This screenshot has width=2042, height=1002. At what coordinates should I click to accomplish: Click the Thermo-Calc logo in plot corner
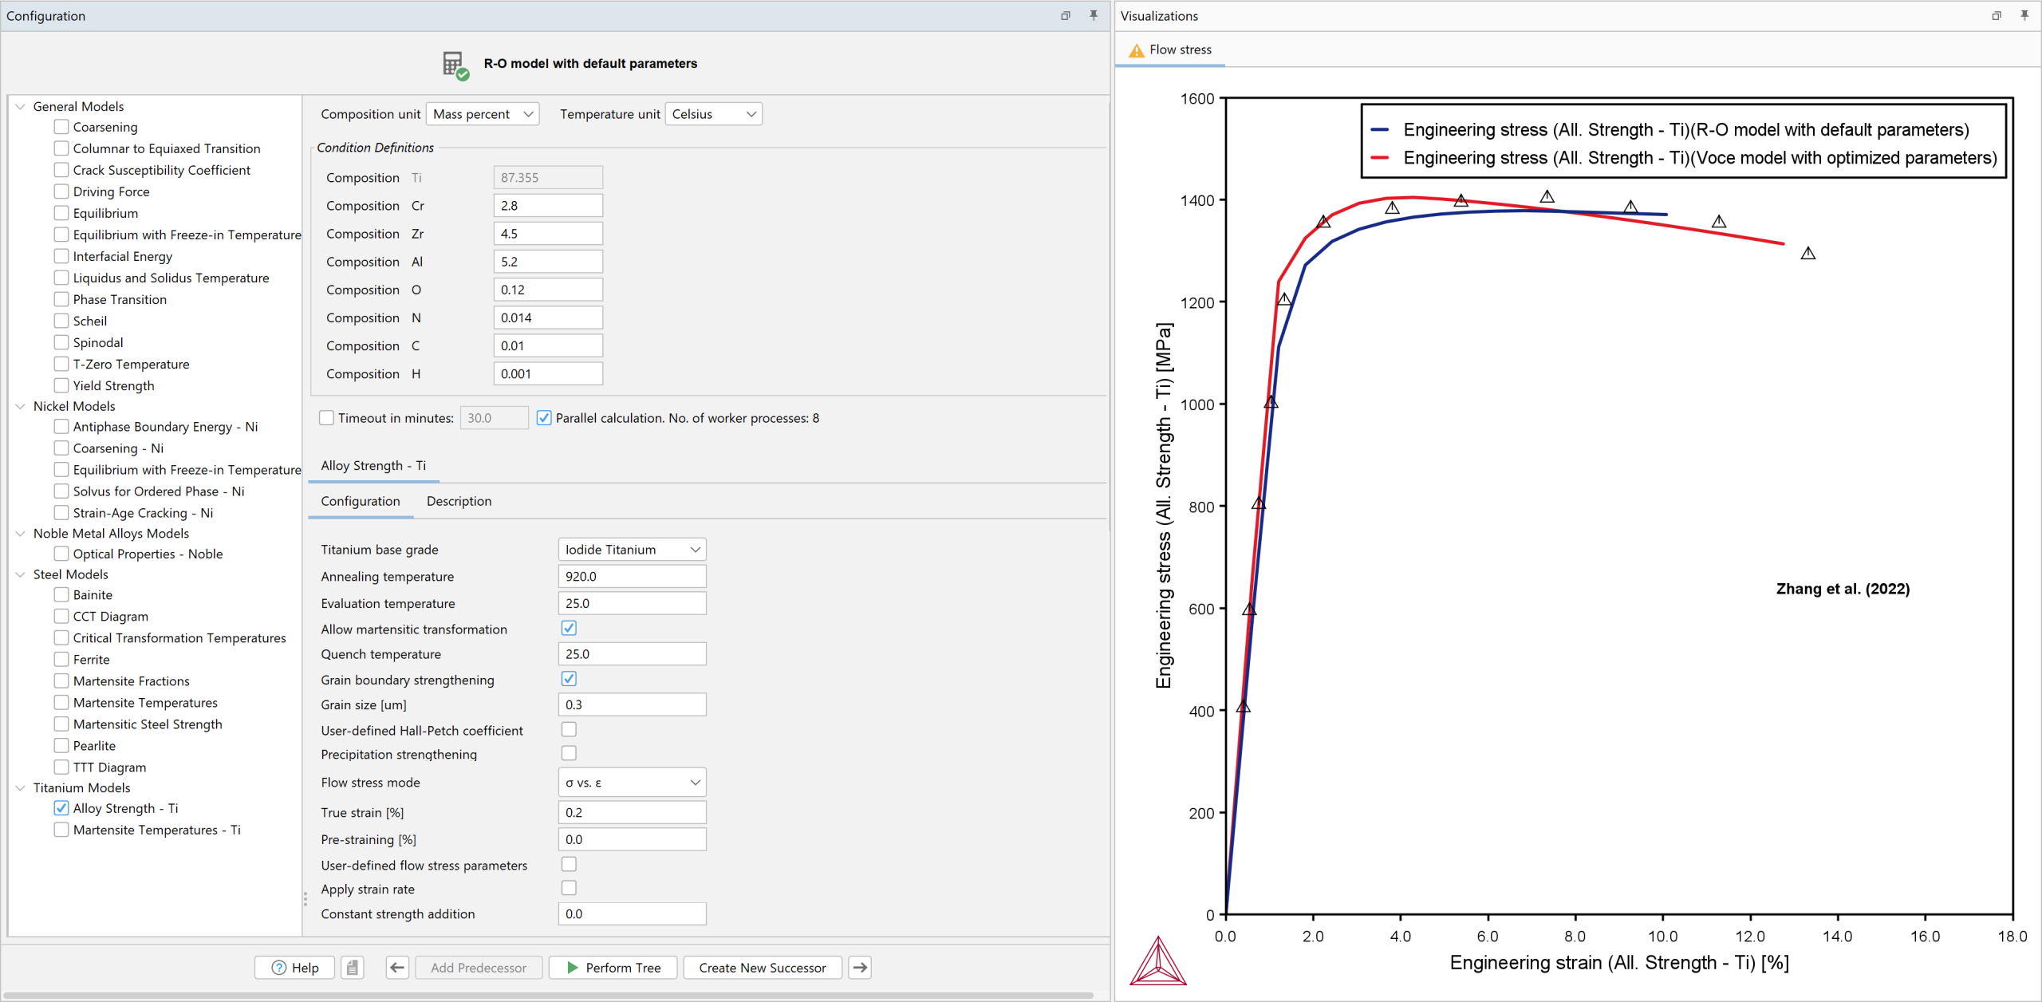pyautogui.click(x=1158, y=961)
